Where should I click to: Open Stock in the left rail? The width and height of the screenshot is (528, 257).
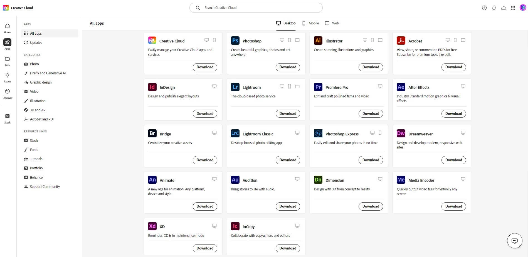(x=8, y=119)
